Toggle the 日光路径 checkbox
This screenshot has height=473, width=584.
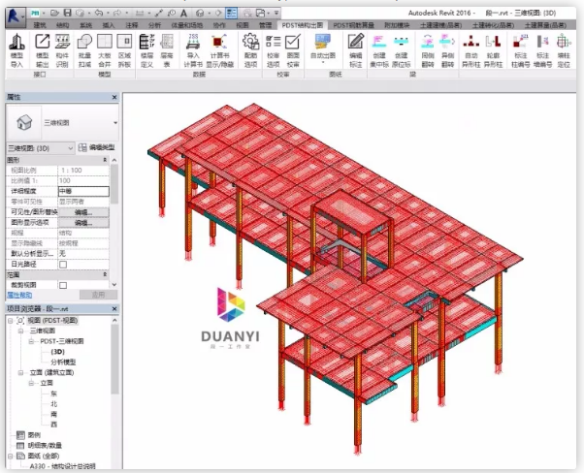[x=64, y=264]
